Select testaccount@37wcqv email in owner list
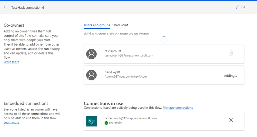 [128, 56]
